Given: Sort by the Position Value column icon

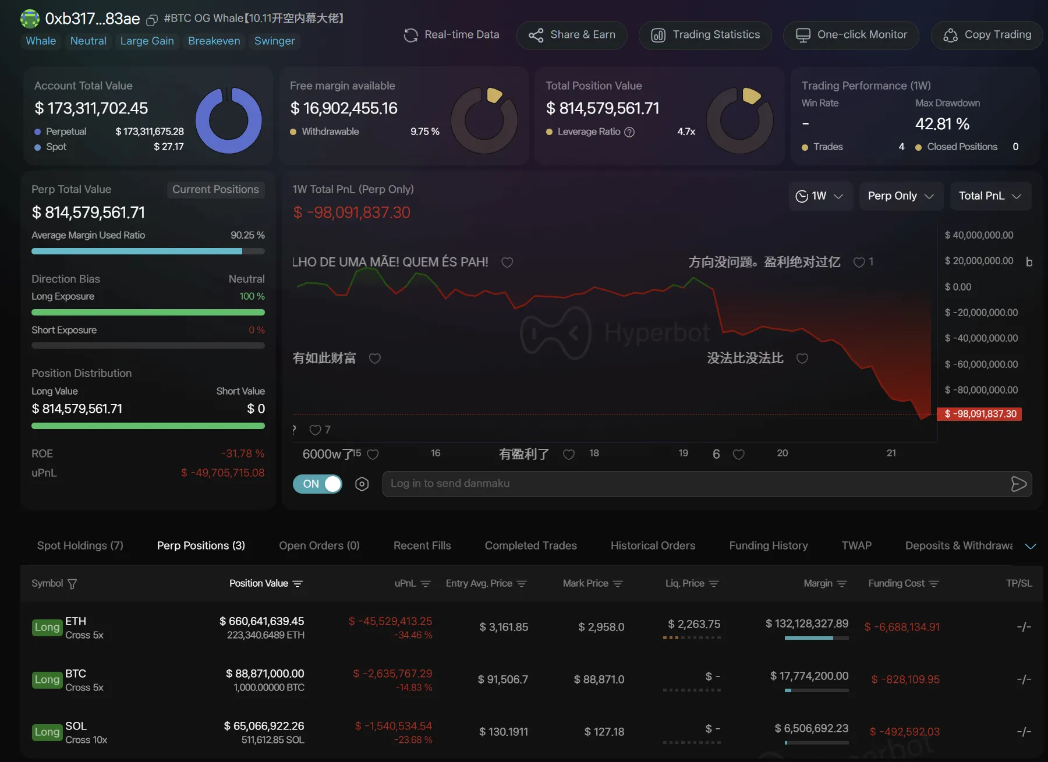Looking at the screenshot, I should pos(298,584).
